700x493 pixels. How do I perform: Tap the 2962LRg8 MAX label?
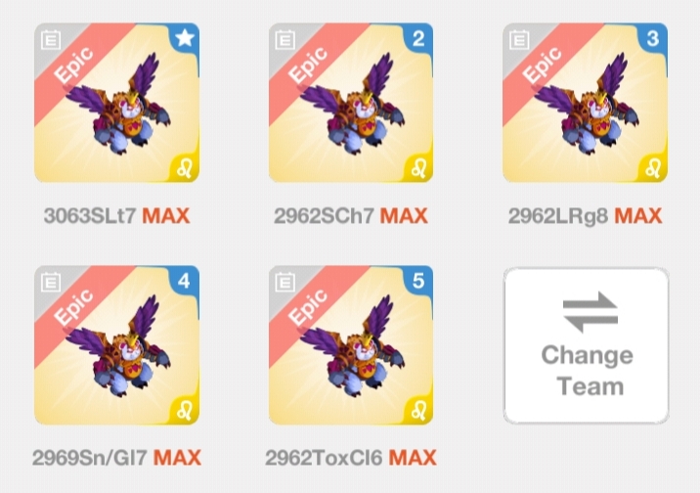click(x=585, y=216)
